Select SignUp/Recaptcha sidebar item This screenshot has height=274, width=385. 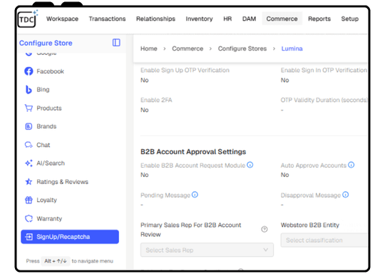tap(70, 237)
